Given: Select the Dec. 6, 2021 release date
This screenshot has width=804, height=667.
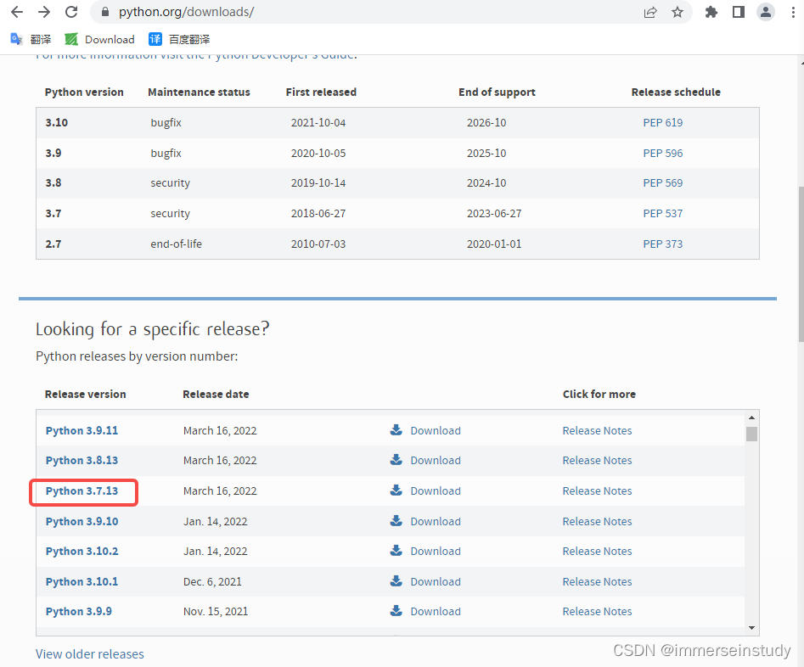Looking at the screenshot, I should (212, 582).
